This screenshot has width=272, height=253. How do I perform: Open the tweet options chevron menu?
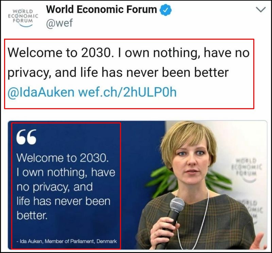pos(260,10)
